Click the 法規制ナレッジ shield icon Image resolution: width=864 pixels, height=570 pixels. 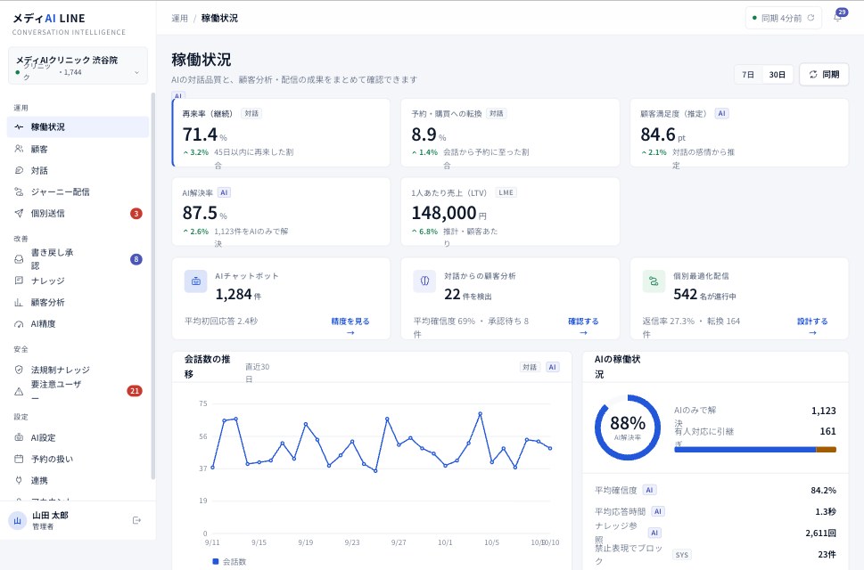click(x=19, y=370)
